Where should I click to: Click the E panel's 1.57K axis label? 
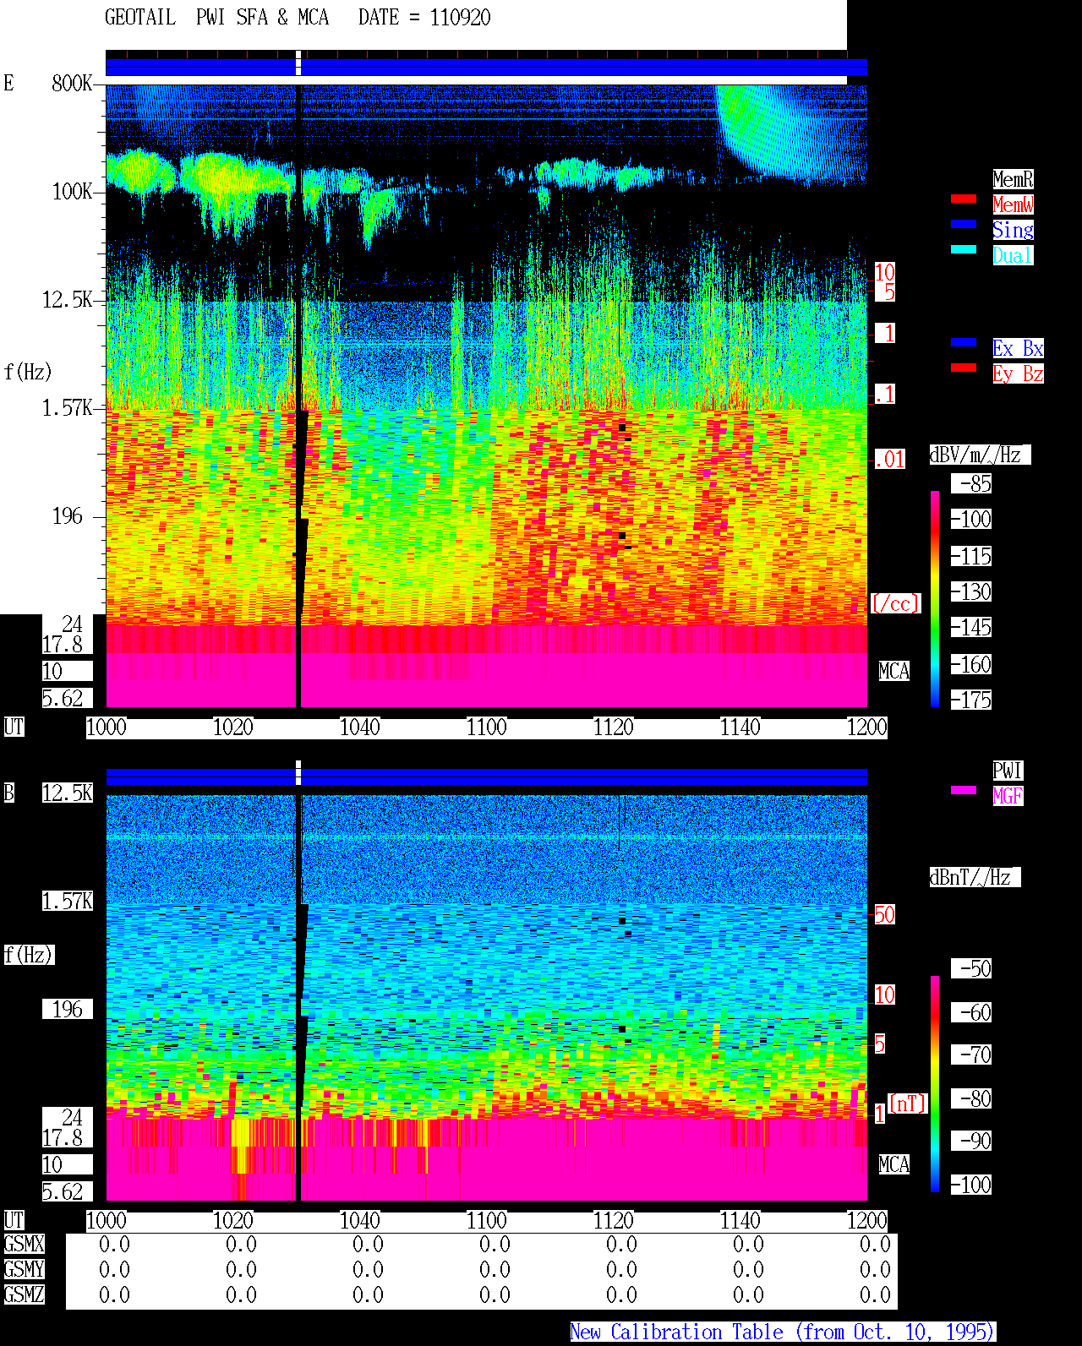[x=68, y=408]
